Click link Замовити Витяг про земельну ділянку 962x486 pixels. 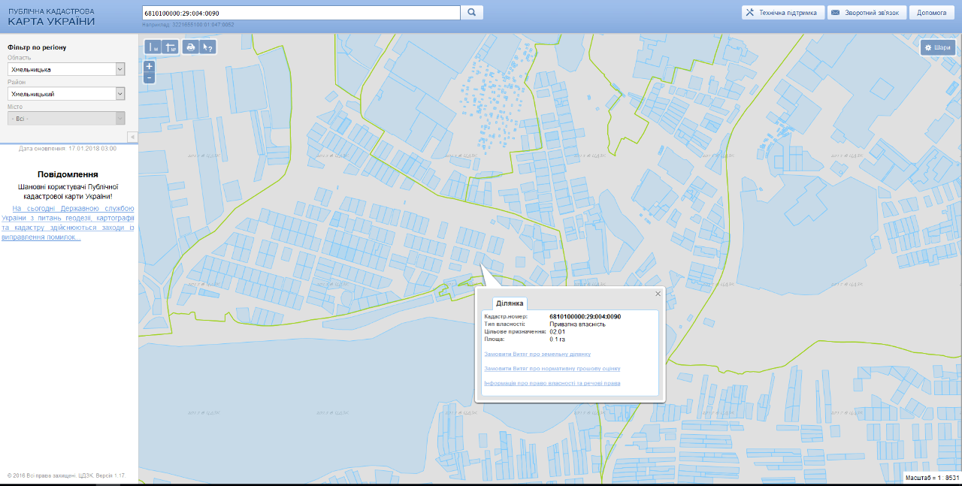(x=537, y=354)
